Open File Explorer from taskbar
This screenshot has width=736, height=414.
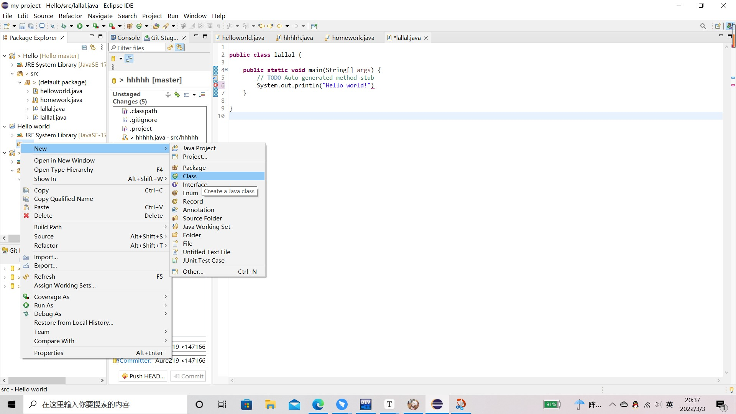point(270,404)
